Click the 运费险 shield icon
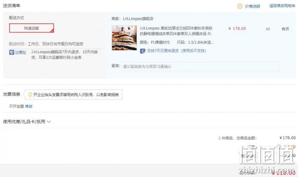This screenshot has height=177, width=298. pos(12,52)
